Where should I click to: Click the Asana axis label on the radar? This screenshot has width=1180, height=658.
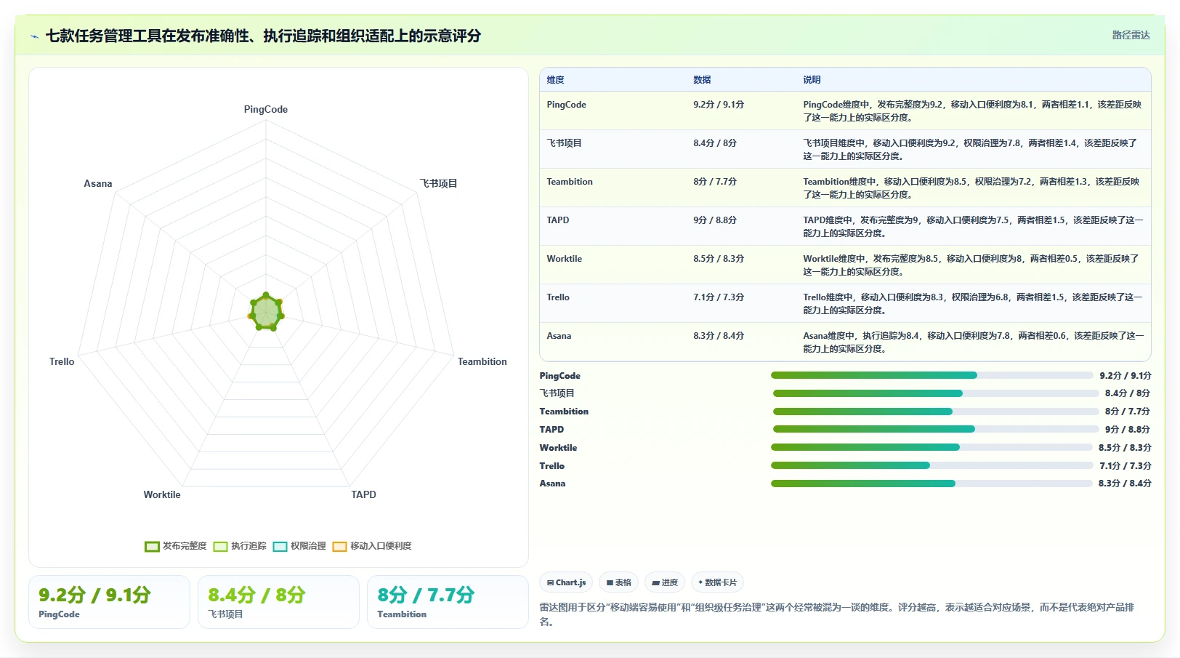tap(98, 183)
